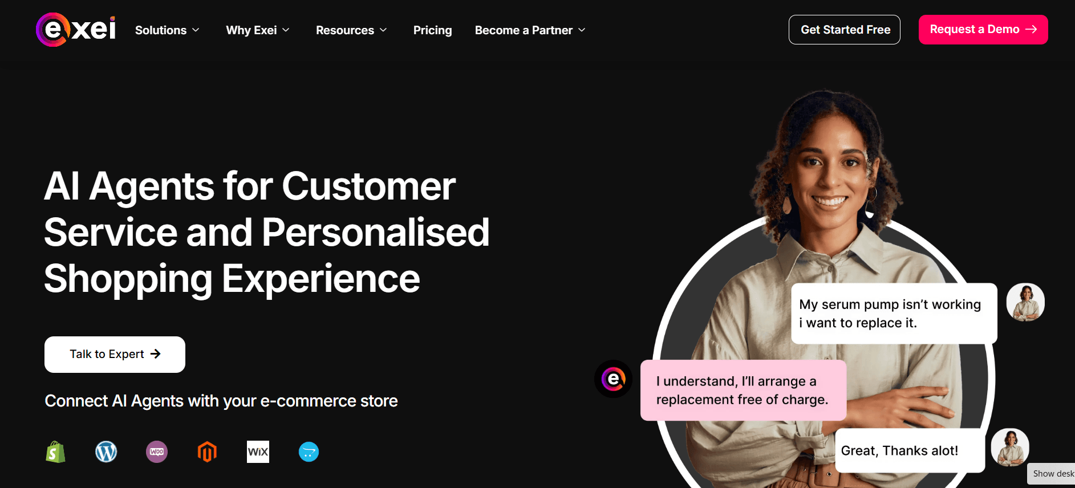Click the WooCommerce integration icon
Screen dimensions: 1075x488
point(157,452)
